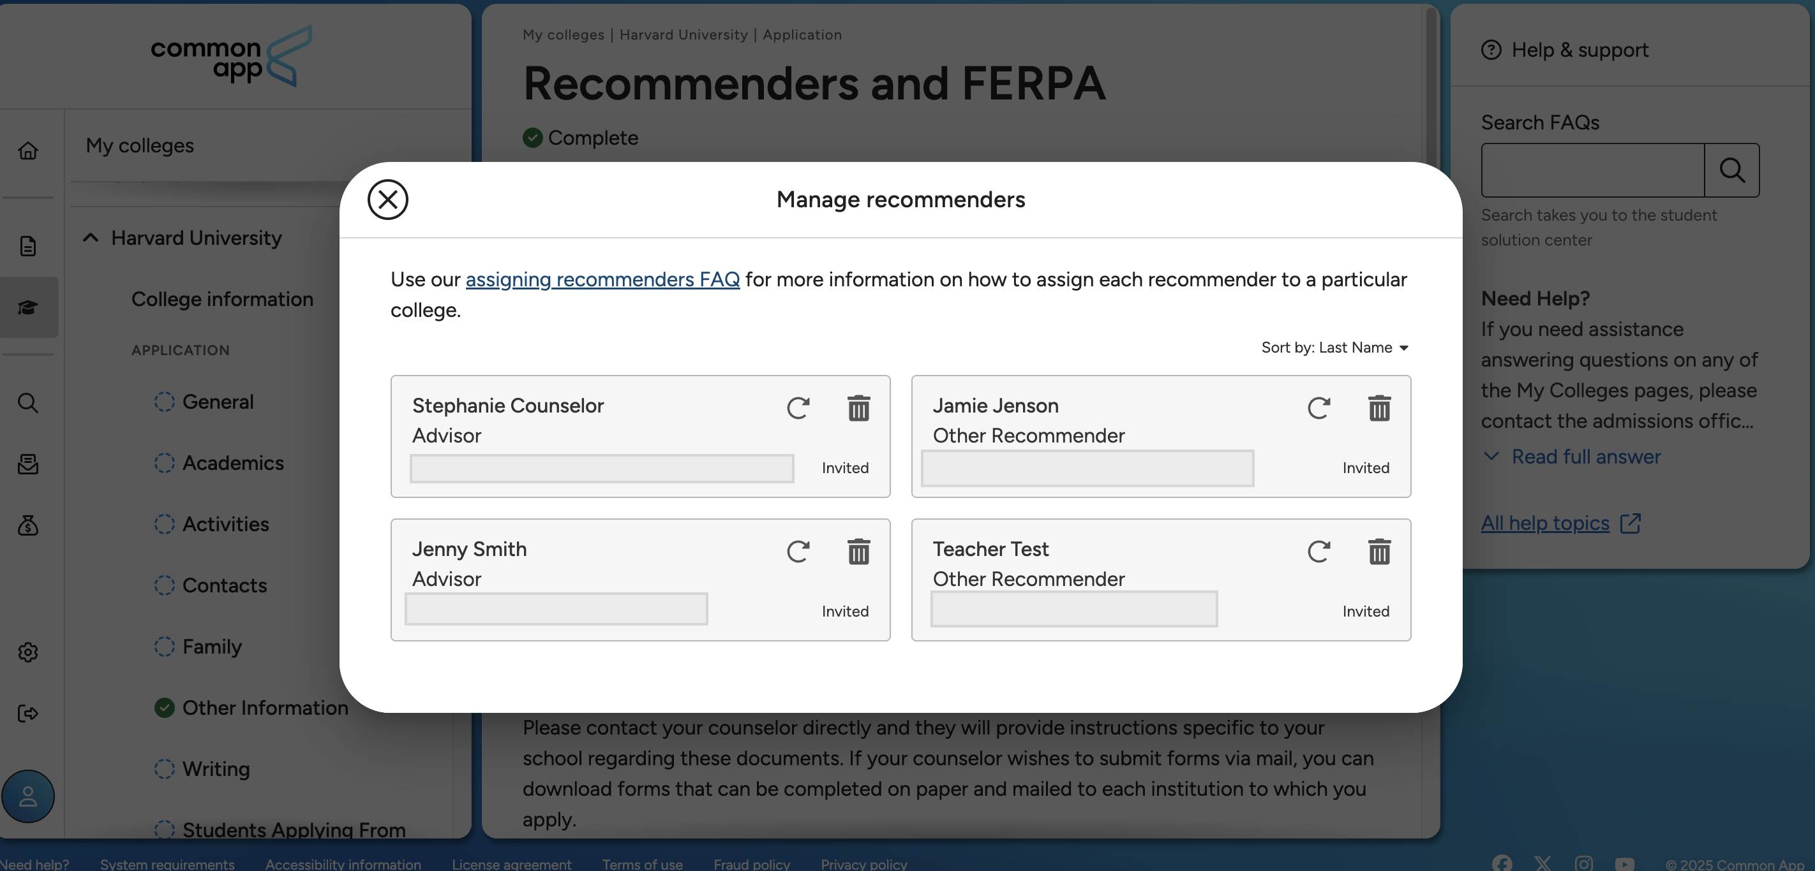Remove recommender Jamie Jenson
The height and width of the screenshot is (871, 1815).
click(x=1379, y=407)
